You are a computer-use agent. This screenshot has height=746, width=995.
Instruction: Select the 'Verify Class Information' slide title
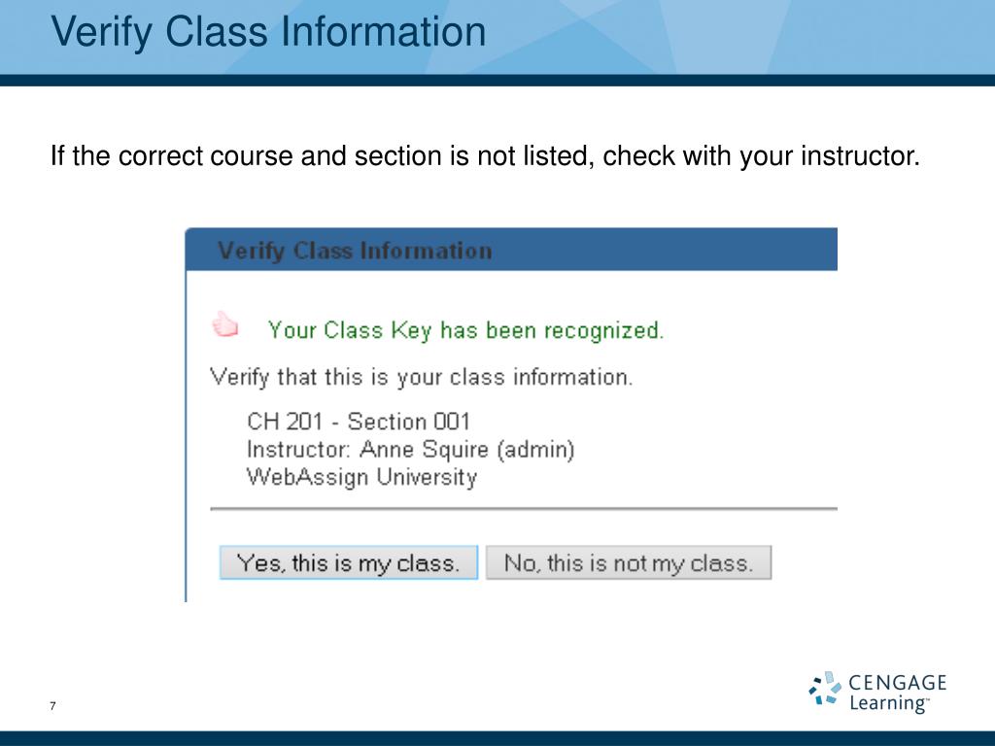[268, 32]
